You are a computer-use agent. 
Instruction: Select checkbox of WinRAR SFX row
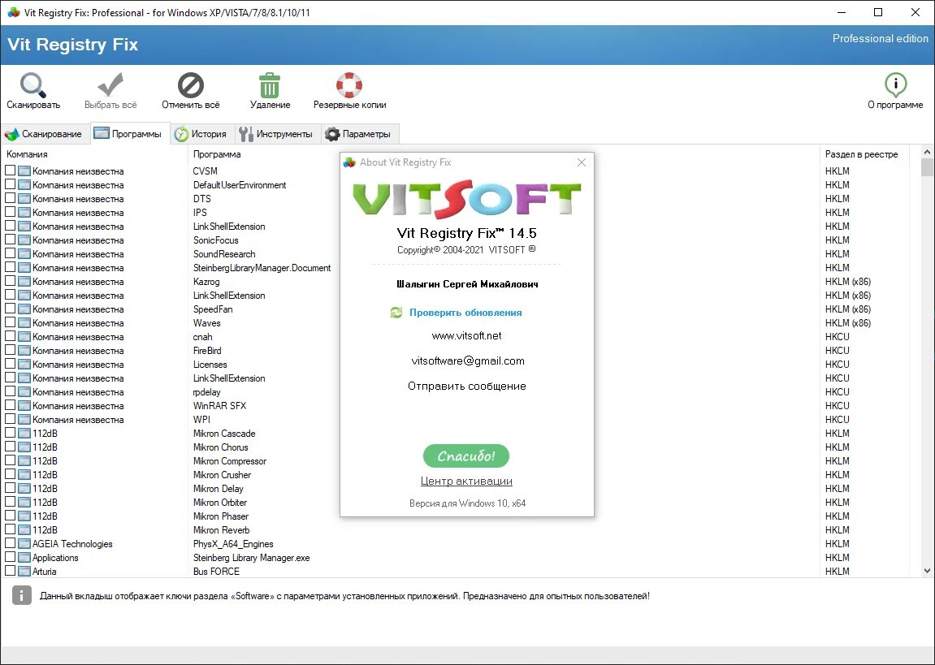[x=10, y=404]
